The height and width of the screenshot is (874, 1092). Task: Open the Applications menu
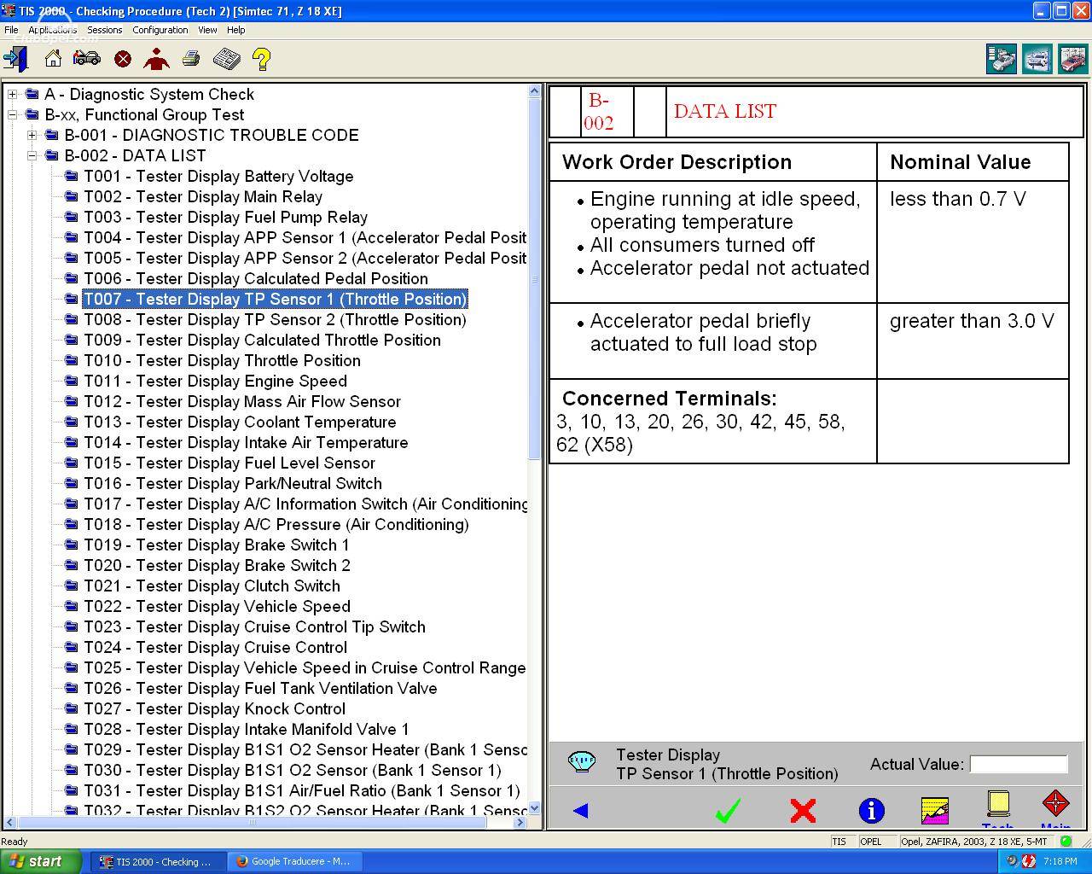point(53,30)
